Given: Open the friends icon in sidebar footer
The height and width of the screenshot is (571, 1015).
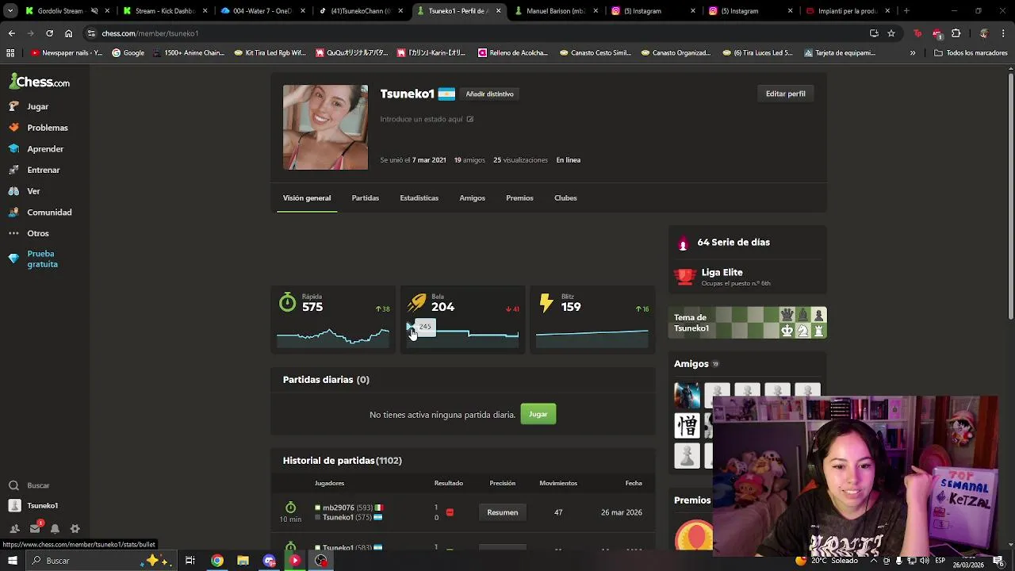Looking at the screenshot, I should coord(14,529).
